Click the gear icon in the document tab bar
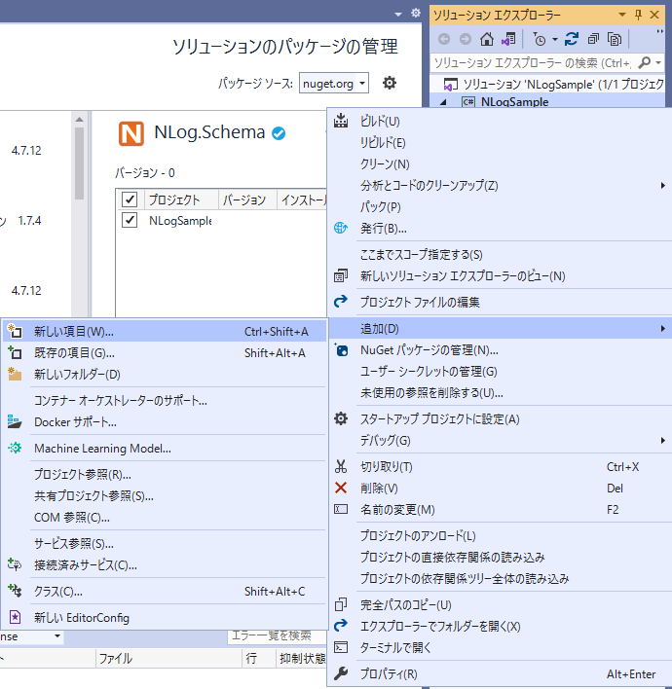The image size is (672, 689). [416, 13]
